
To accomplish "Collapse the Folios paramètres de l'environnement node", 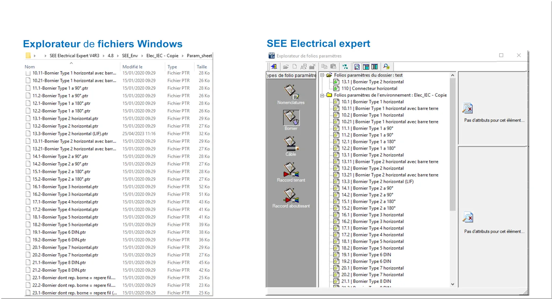I will tap(322, 95).
